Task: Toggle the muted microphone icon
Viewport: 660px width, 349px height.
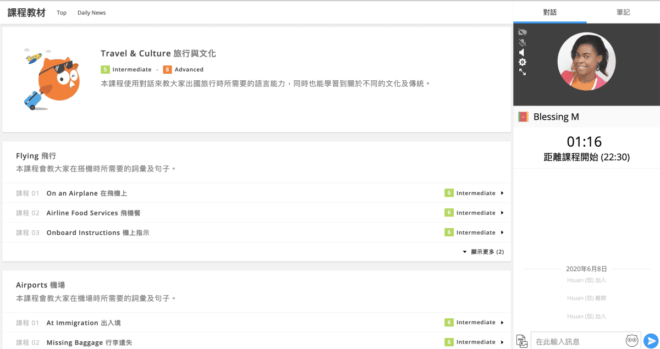Action: click(522, 42)
